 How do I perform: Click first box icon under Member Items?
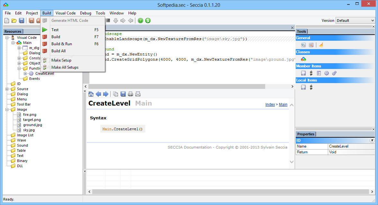point(303,73)
